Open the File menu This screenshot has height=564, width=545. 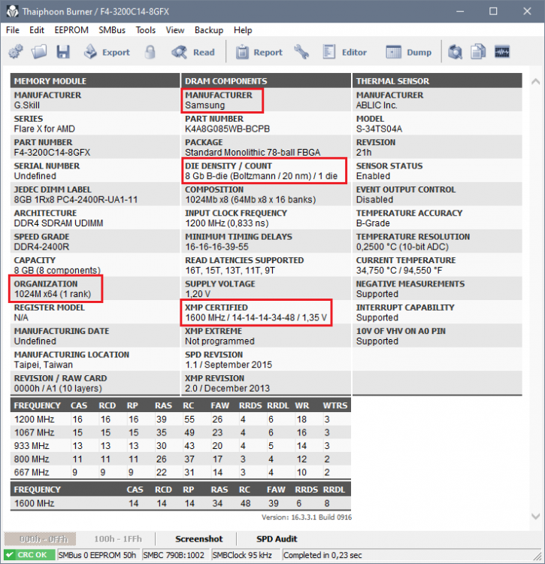coord(13,30)
